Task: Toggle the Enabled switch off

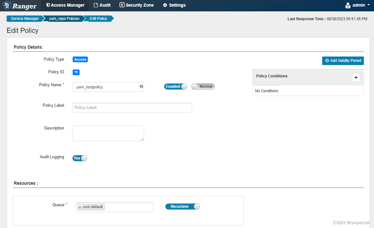Action: [x=175, y=86]
